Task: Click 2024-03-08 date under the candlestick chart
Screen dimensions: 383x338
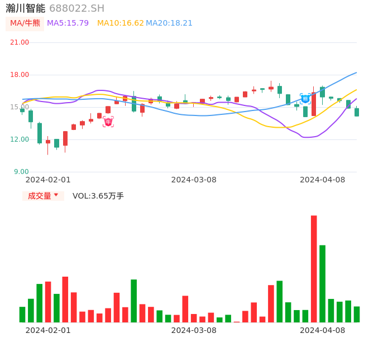Action: (194, 180)
